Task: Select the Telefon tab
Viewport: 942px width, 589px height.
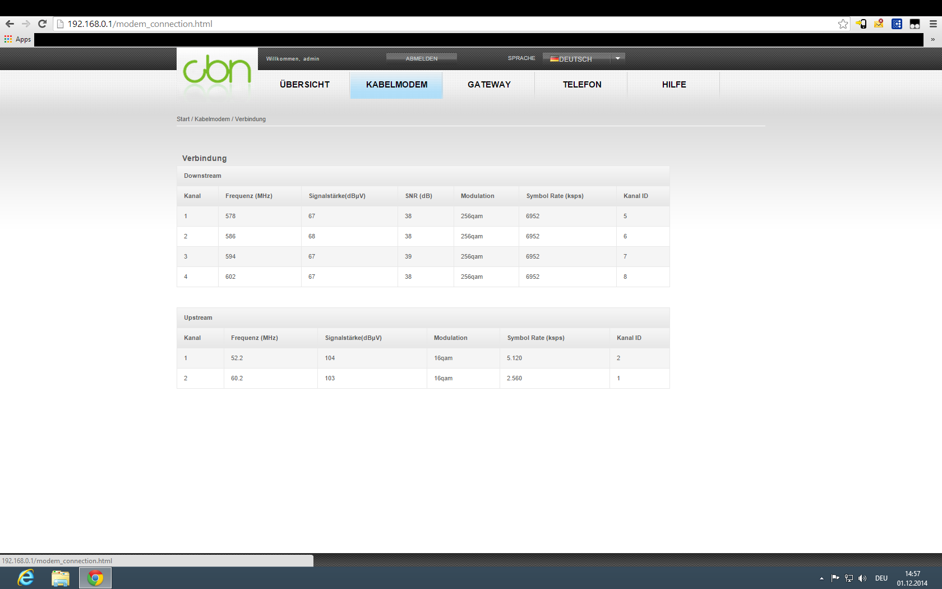Action: [x=581, y=85]
